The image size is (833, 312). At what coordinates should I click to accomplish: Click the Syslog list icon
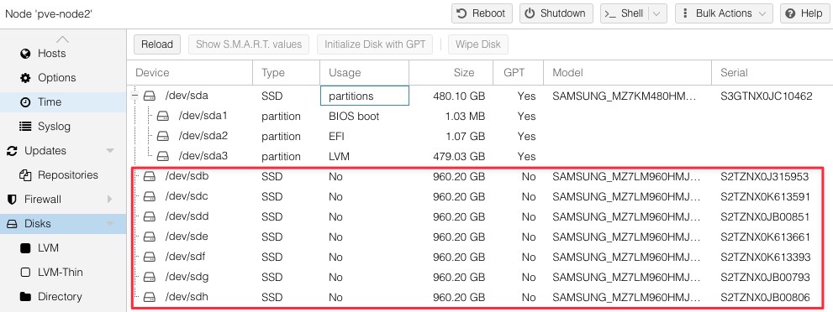coord(25,127)
